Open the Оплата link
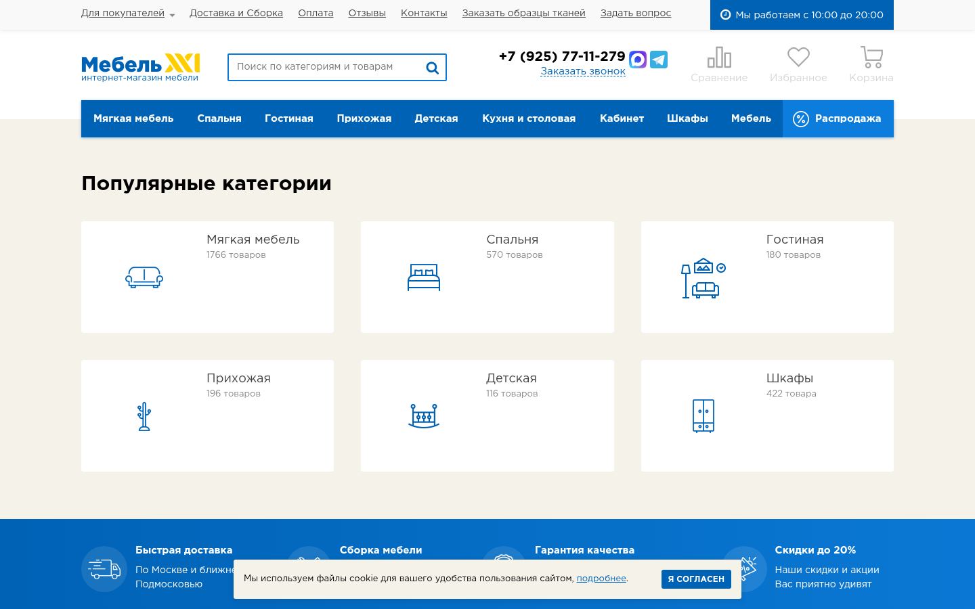The image size is (975, 609). click(x=316, y=14)
